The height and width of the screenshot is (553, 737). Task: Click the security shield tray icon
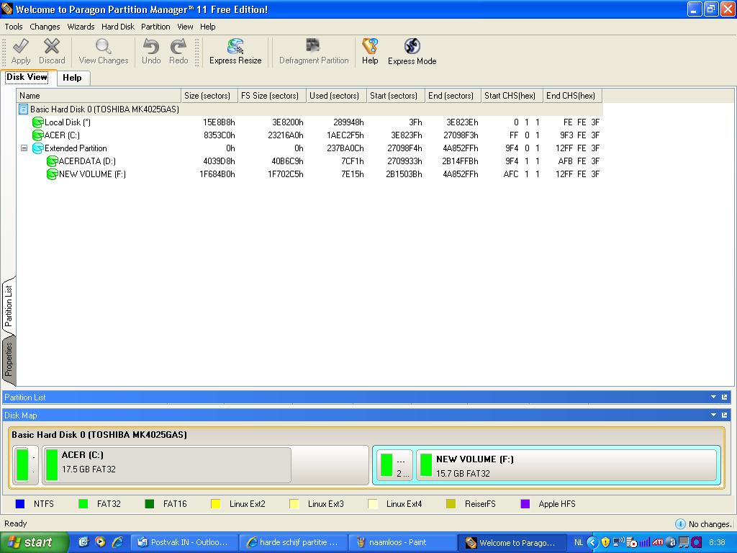coord(605,542)
